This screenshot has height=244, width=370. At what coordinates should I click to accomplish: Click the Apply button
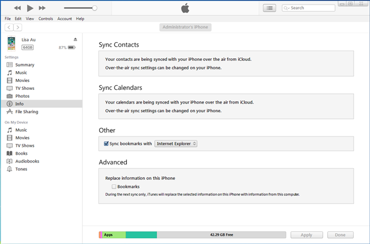tap(306, 235)
